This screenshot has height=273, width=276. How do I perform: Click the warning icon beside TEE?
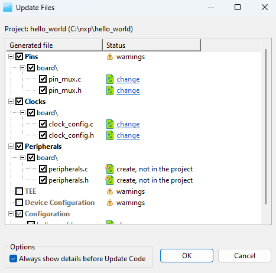point(110,191)
